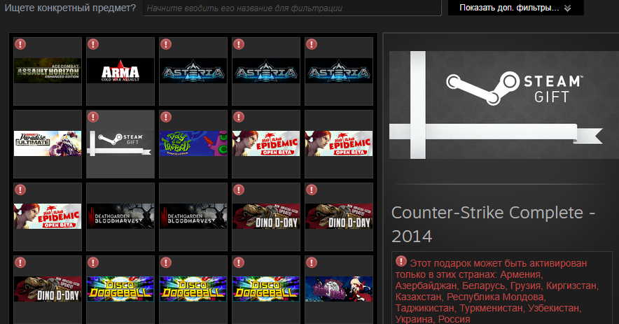Select the Dino D-Day item beside Disco Dodgeball
The image size is (619, 324).
point(48,290)
